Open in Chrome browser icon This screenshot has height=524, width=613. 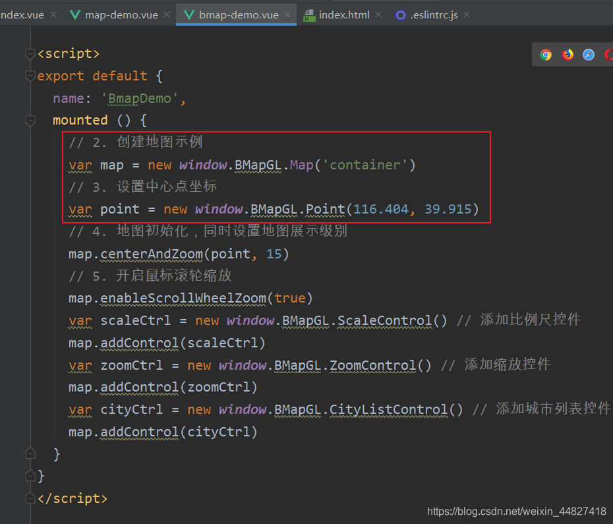coord(546,55)
